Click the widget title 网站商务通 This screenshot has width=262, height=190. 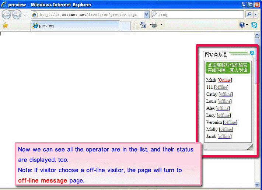(216, 55)
